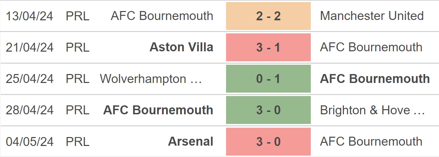Select the PRL label in 28/04/24 row
439x157 pixels.
click(x=78, y=110)
